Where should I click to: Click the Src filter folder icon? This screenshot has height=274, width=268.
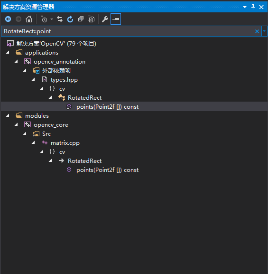click(x=36, y=134)
